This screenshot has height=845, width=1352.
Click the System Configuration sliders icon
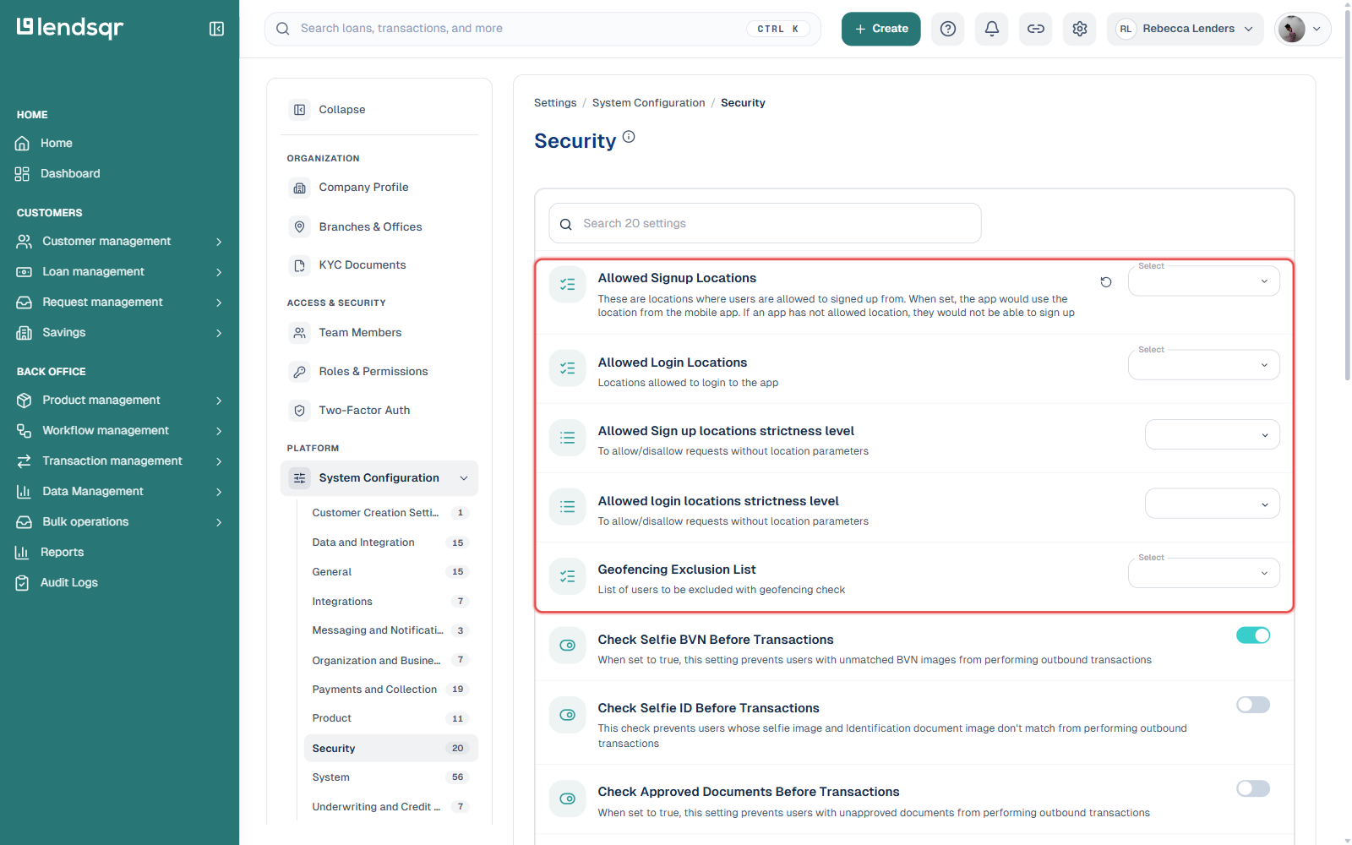(300, 478)
